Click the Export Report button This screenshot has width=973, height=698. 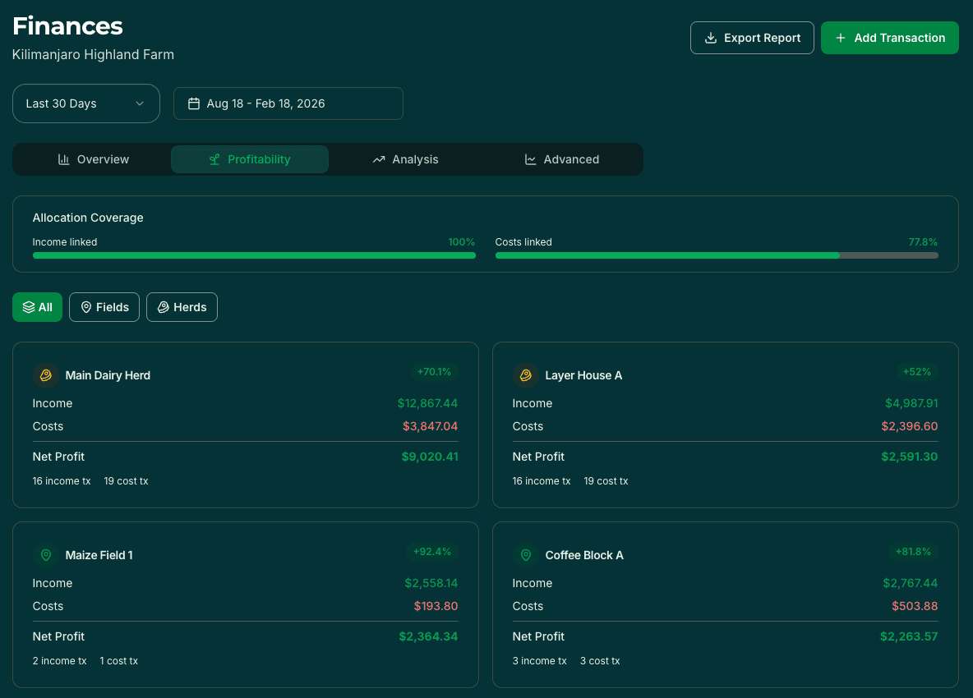752,38
